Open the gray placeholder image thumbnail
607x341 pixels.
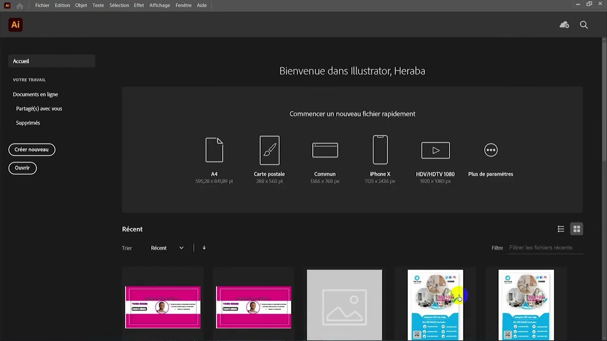pyautogui.click(x=344, y=305)
